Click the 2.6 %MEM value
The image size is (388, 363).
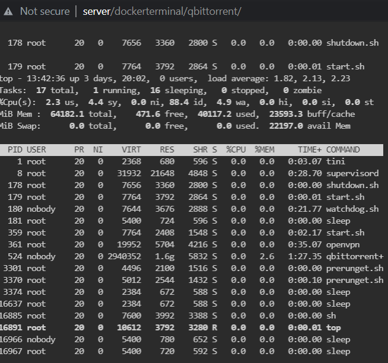tap(267, 257)
